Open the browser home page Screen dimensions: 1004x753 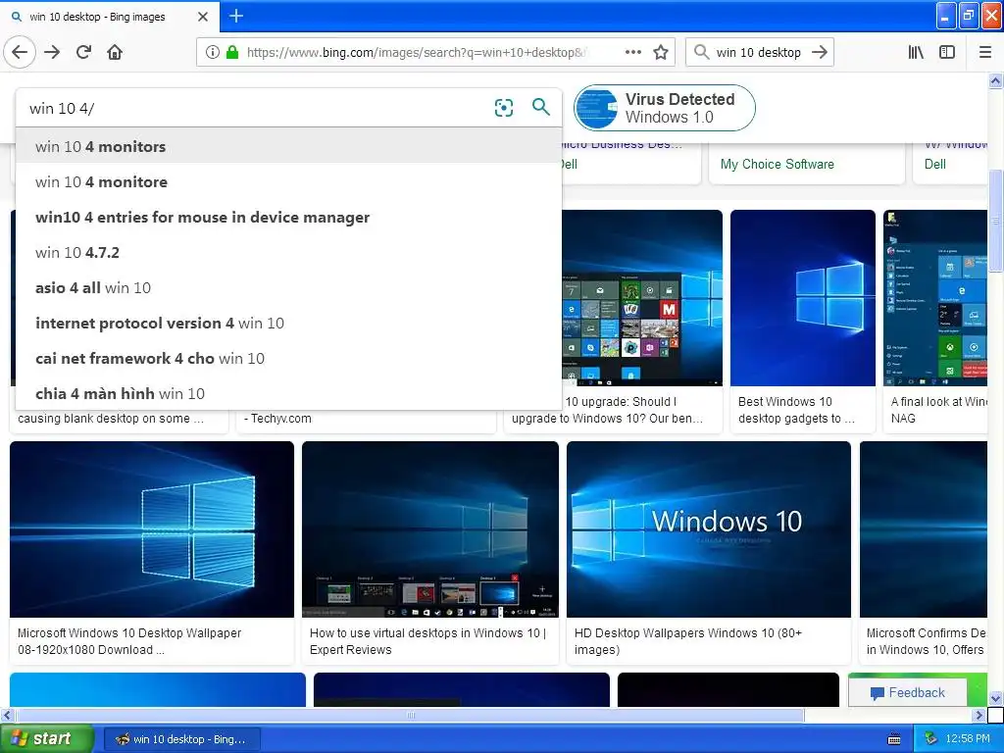click(x=115, y=52)
